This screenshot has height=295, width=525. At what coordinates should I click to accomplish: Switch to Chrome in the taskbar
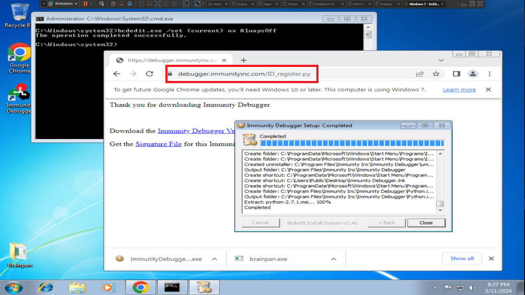click(140, 288)
